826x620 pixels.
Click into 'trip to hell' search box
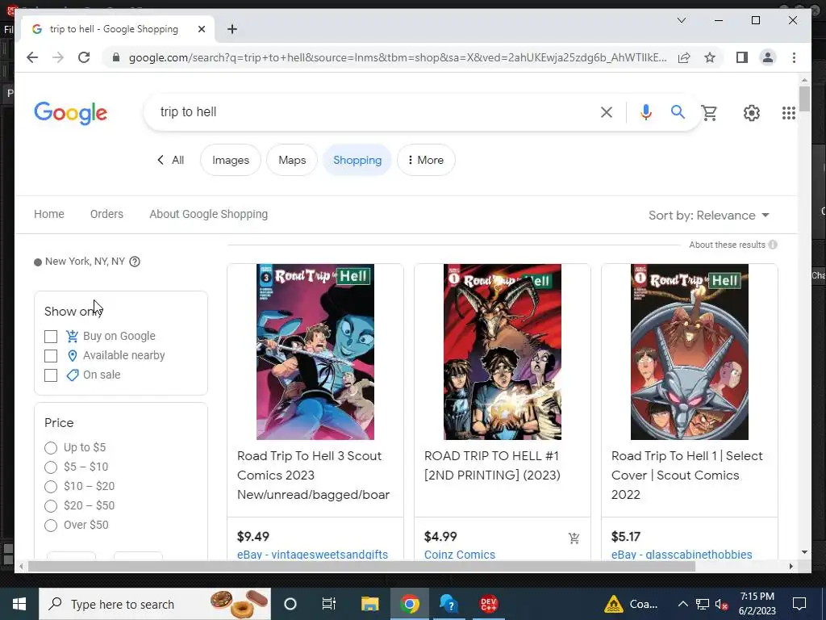tap(374, 111)
